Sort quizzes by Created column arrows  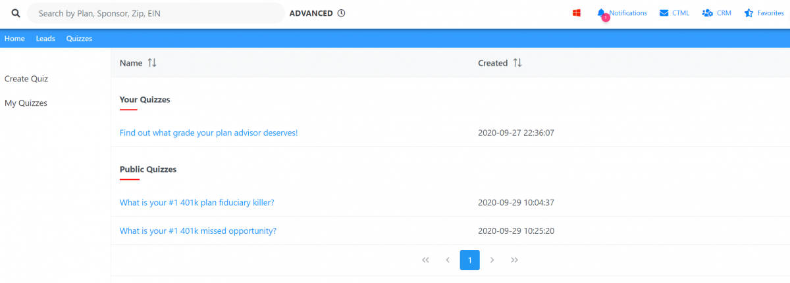coord(517,63)
